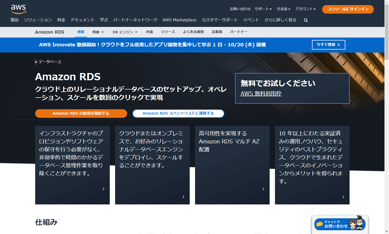Screen dimensions: 389x234
Task: Click Amazon RDS の使用を開始する button
Action: pyautogui.click(x=81, y=113)
